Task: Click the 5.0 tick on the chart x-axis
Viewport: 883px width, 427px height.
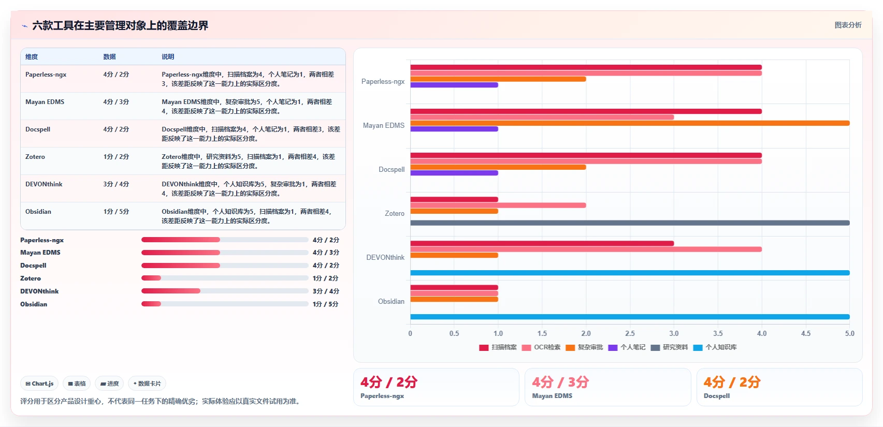Action: pyautogui.click(x=849, y=334)
